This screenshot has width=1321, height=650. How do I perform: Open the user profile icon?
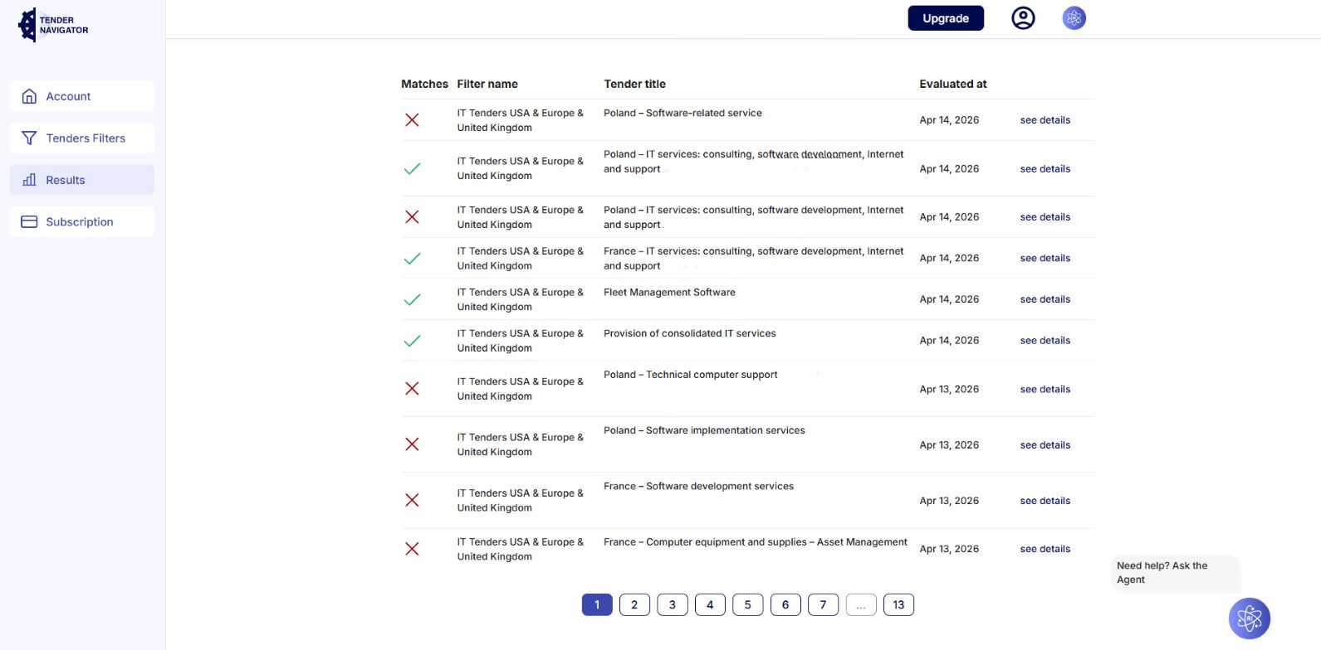(x=1023, y=18)
